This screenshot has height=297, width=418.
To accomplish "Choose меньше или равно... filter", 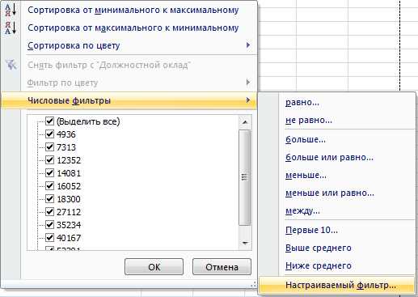I will (330, 193).
